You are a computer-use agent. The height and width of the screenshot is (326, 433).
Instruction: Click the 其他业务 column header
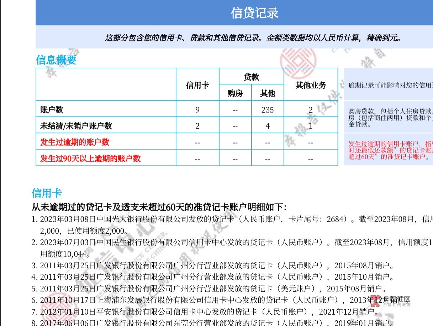click(x=311, y=85)
